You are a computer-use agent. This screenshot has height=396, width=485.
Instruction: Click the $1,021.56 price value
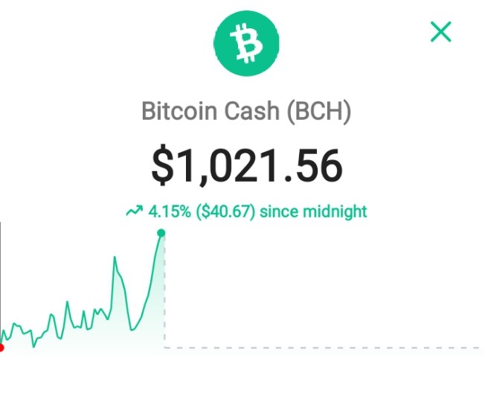pyautogui.click(x=247, y=166)
